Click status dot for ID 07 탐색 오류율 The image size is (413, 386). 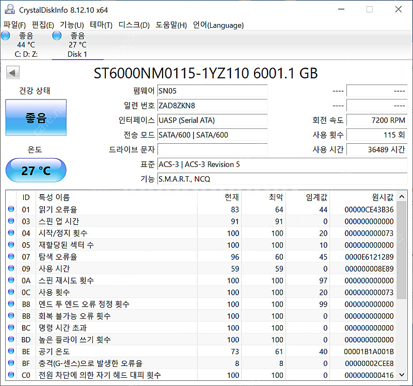click(11, 256)
